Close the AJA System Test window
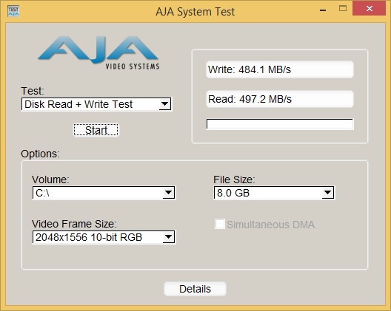 [x=370, y=9]
